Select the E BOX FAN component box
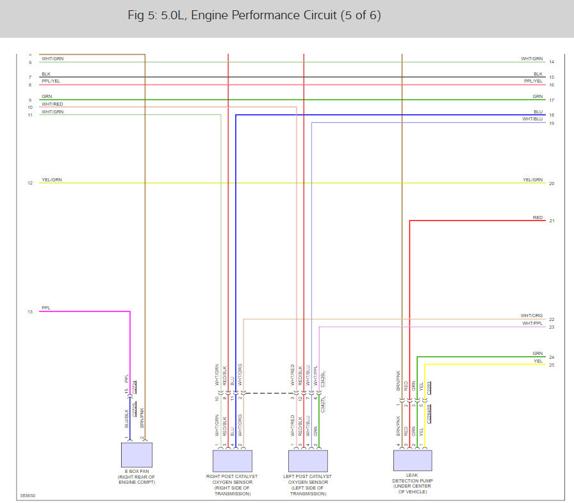This screenshot has width=574, height=503. tap(136, 455)
